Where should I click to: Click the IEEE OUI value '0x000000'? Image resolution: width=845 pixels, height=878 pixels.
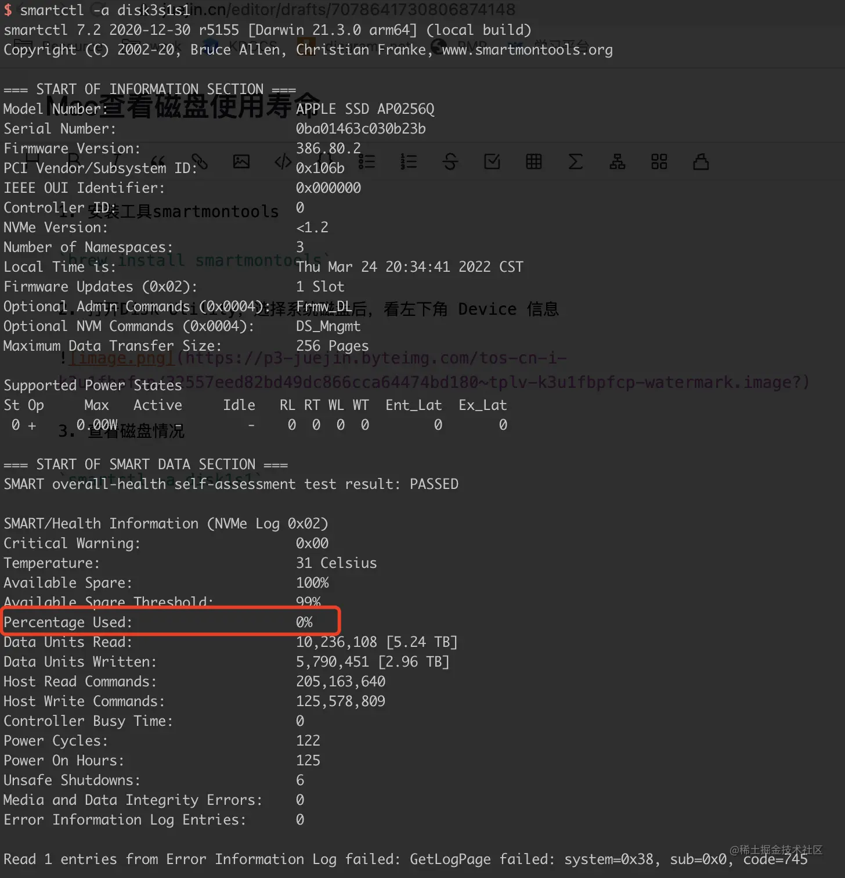coord(328,188)
